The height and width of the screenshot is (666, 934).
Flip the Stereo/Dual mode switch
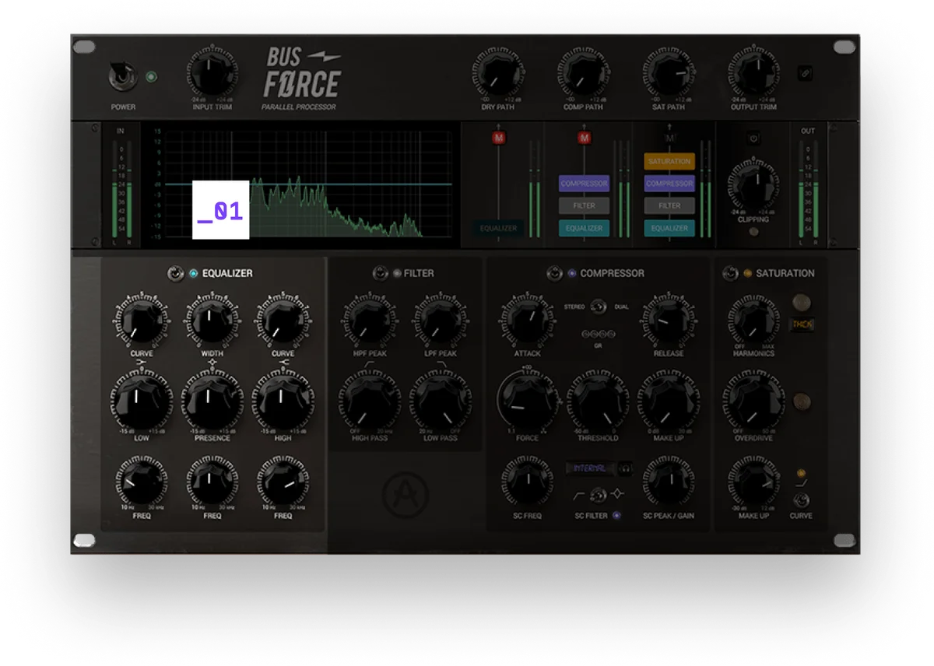click(x=598, y=307)
